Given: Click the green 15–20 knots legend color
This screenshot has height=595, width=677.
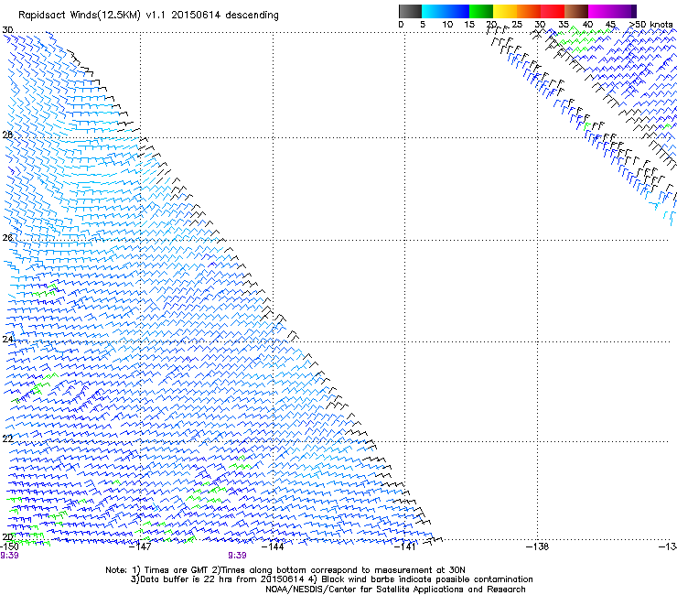Looking at the screenshot, I should pyautogui.click(x=481, y=11).
